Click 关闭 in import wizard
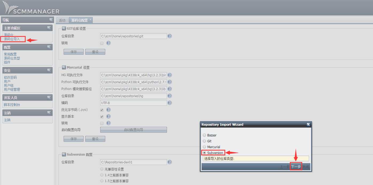 [x=306, y=167]
